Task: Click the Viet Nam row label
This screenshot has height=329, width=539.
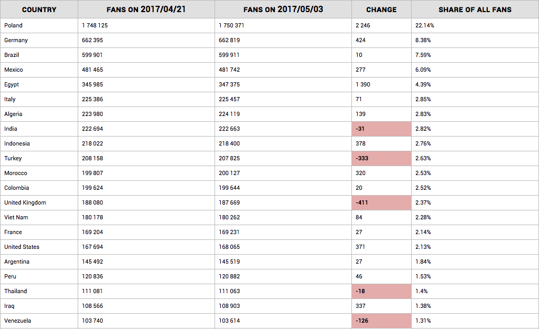Action: click(x=16, y=217)
